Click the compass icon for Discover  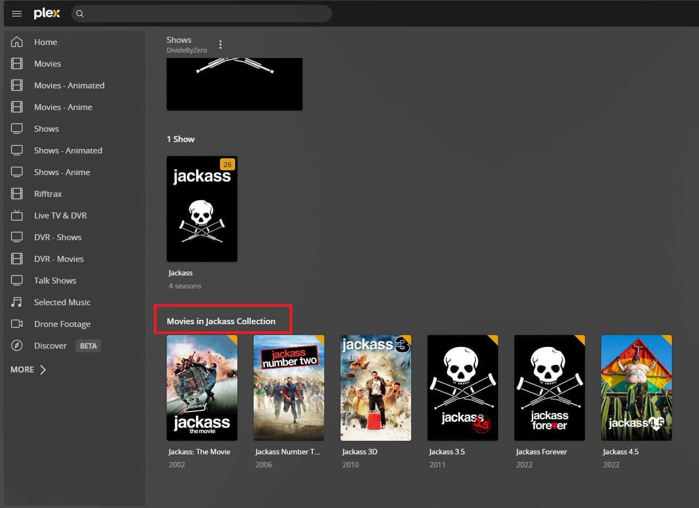(17, 345)
